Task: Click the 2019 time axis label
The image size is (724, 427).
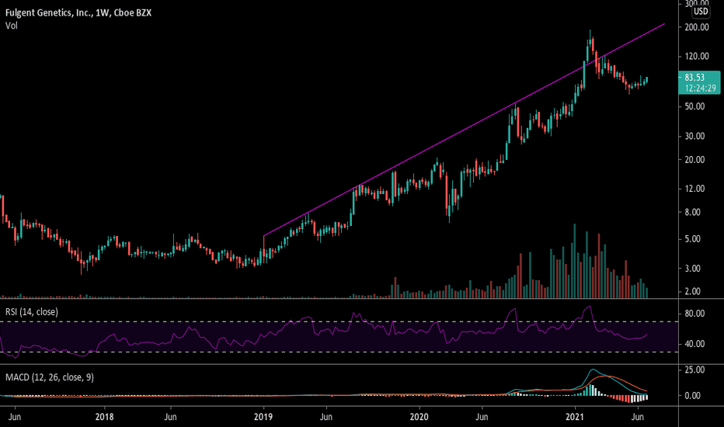Action: click(x=263, y=417)
